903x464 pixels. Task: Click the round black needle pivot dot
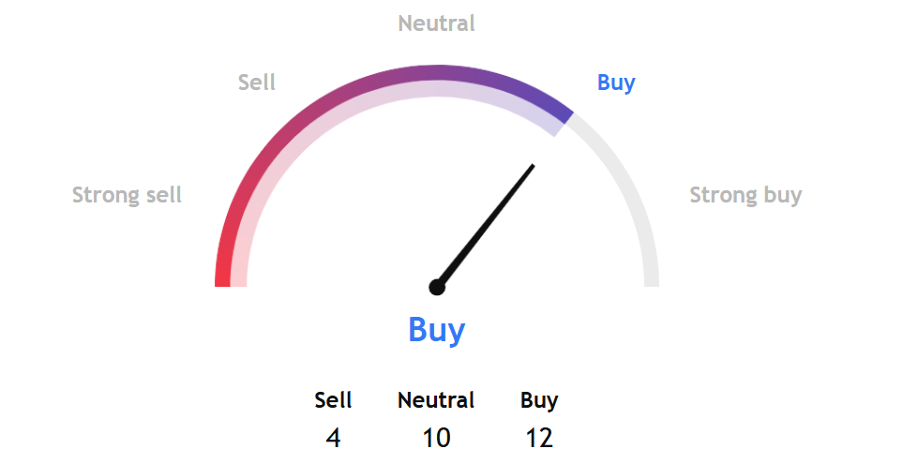coord(437,287)
